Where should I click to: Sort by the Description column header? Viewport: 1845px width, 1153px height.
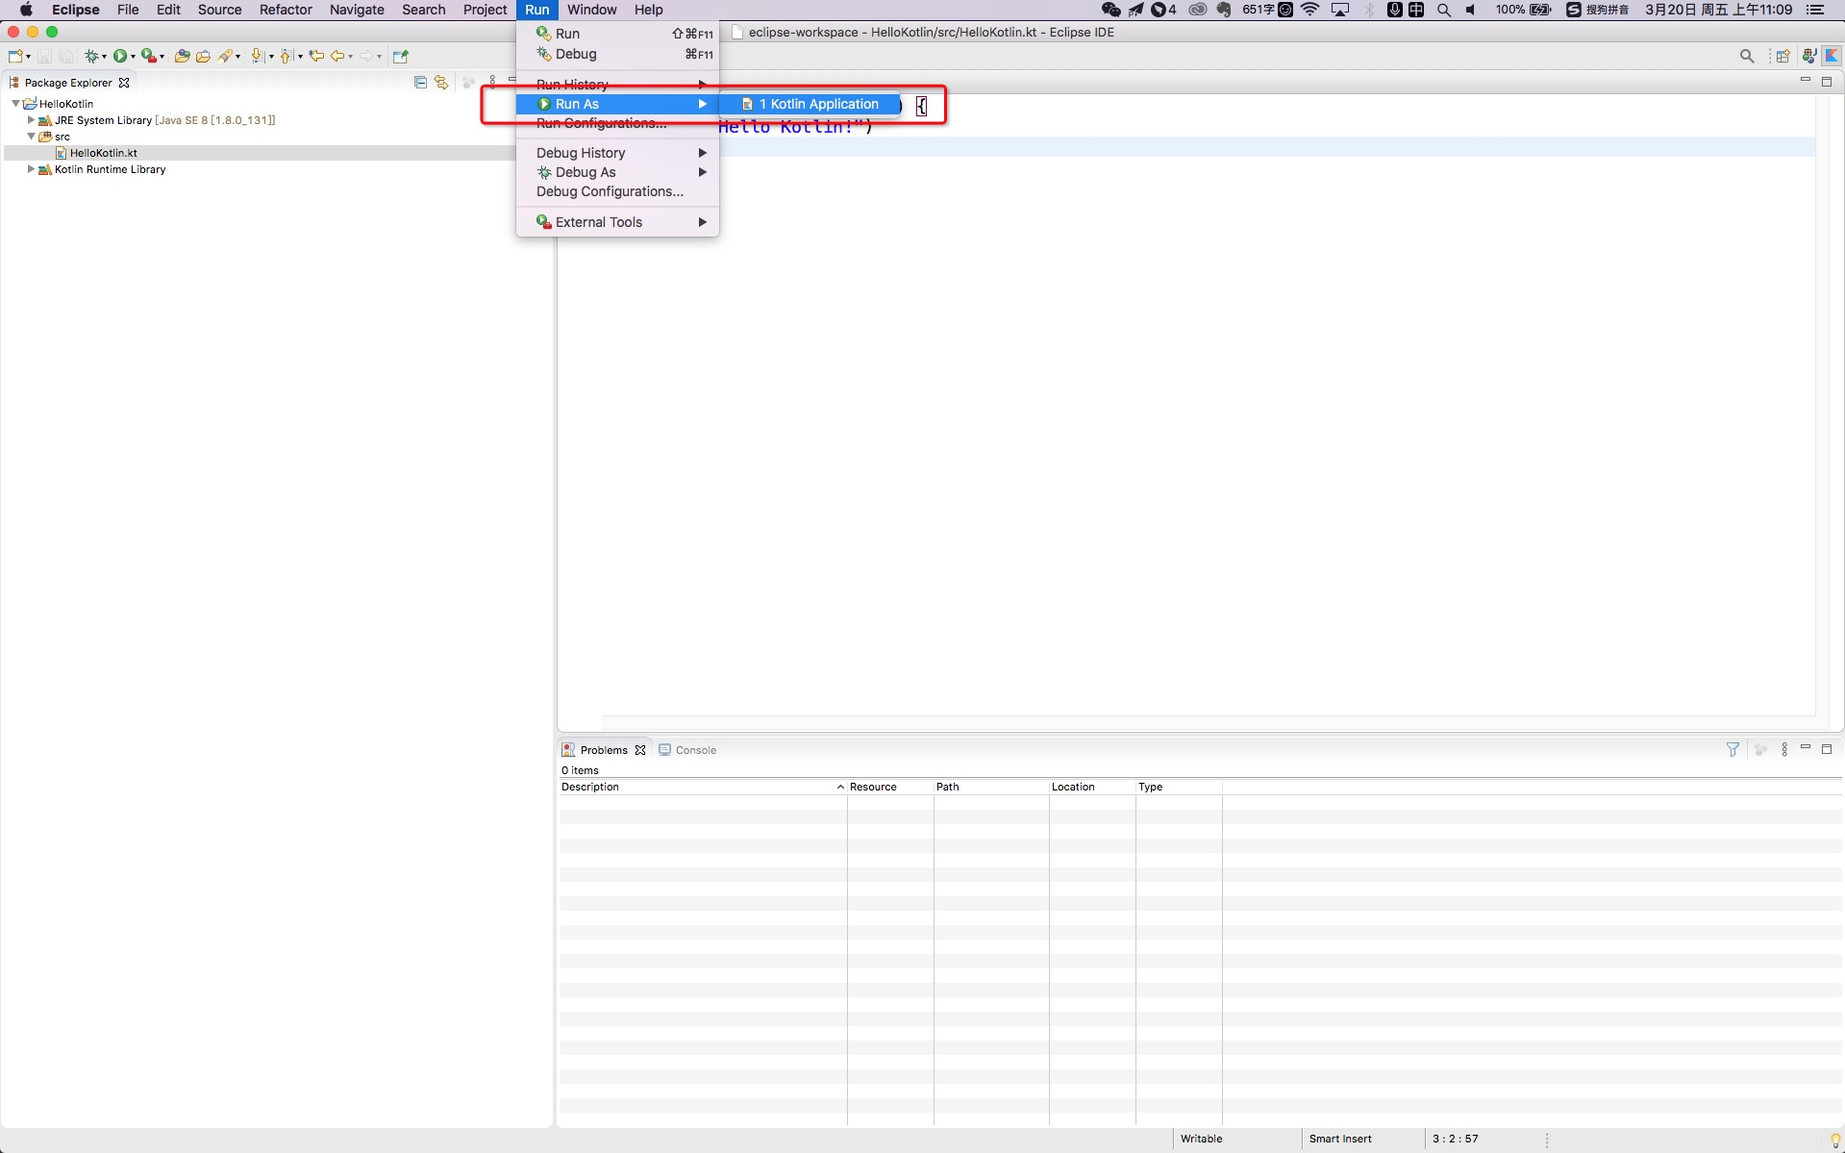point(703,787)
